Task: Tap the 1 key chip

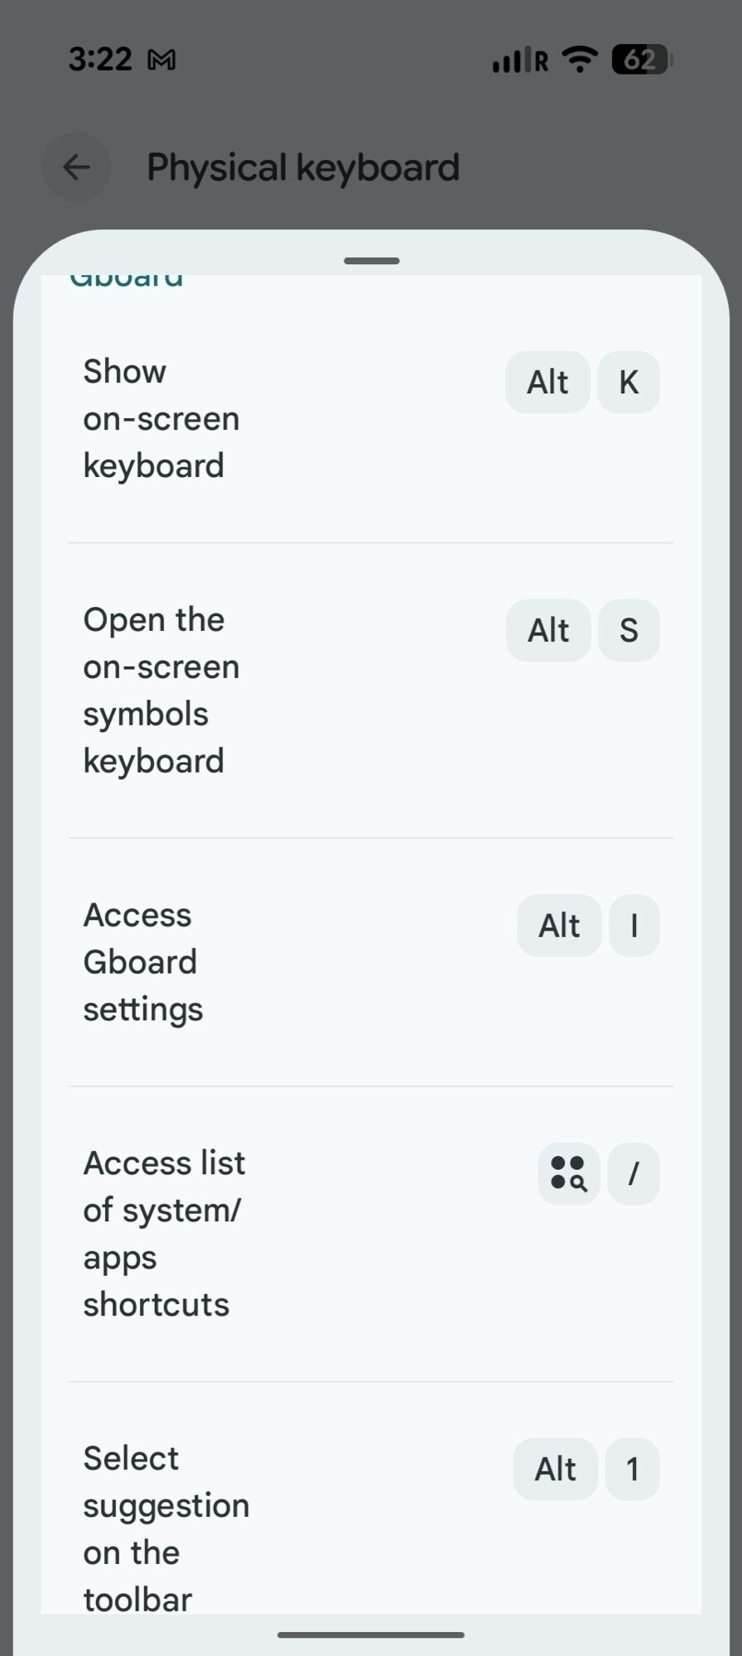Action: tap(632, 1469)
